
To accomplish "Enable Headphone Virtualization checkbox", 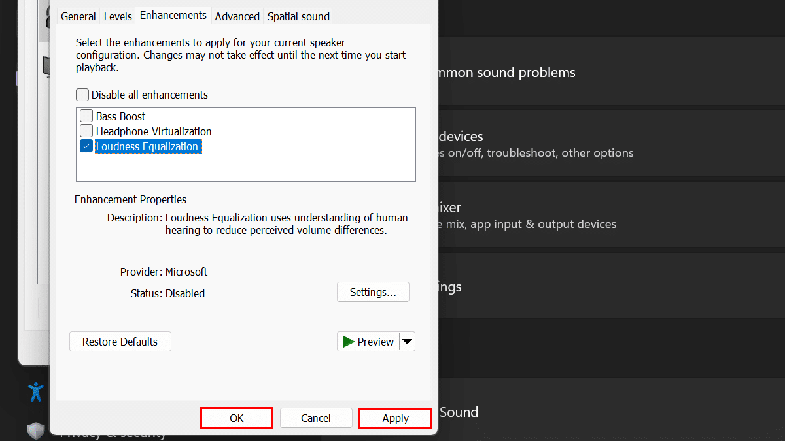I will (x=86, y=131).
